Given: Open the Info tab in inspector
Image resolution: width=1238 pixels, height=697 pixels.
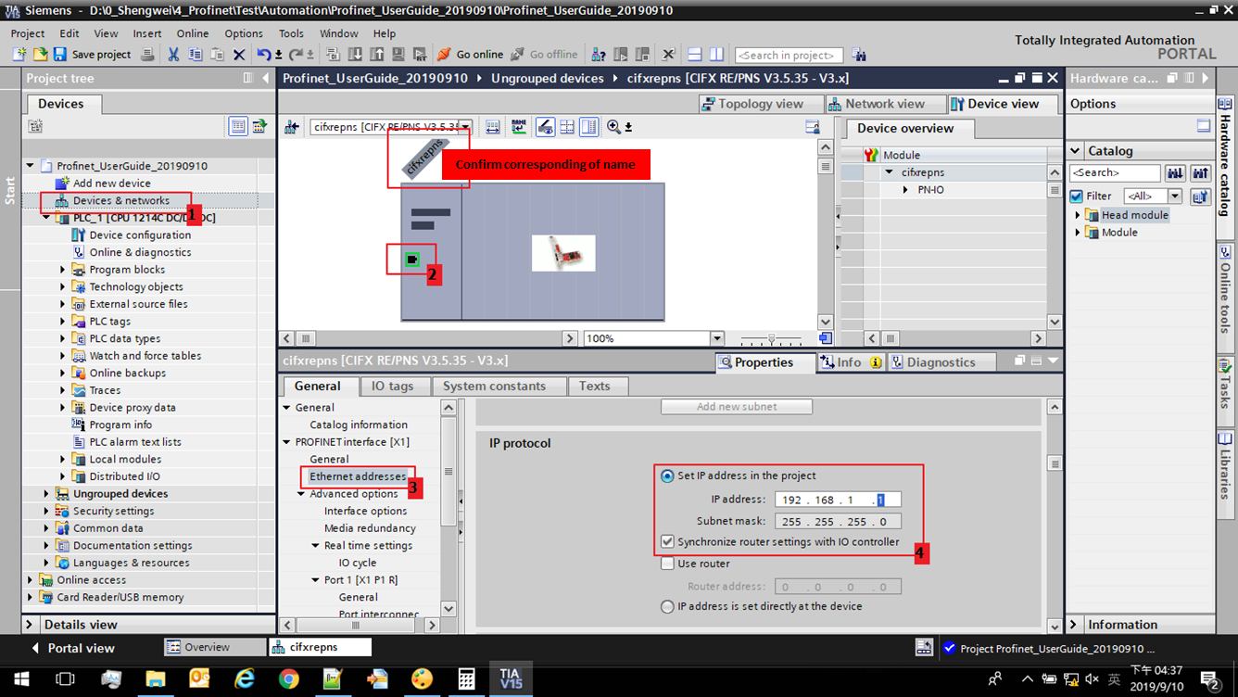Looking at the screenshot, I should [x=850, y=362].
